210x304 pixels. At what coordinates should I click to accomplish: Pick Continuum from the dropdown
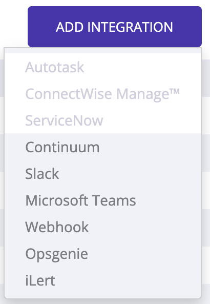102,147
